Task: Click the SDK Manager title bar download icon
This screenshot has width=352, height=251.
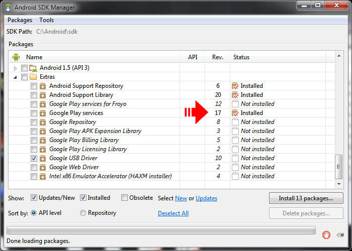Action: click(x=8, y=7)
